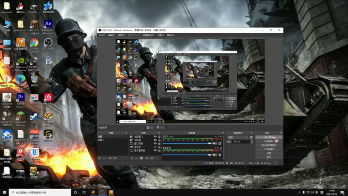Select the 1.png file on desktop
The width and height of the screenshot is (348, 196).
(x=48, y=82)
